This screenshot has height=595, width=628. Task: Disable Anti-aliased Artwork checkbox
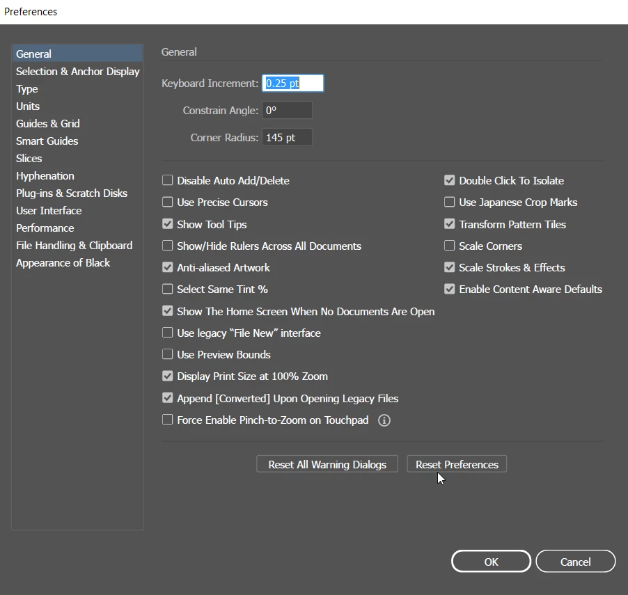pos(167,267)
